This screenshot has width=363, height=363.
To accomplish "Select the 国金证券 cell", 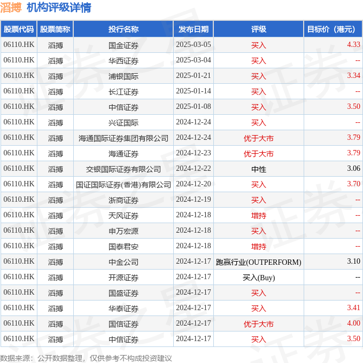I will (x=123, y=45).
